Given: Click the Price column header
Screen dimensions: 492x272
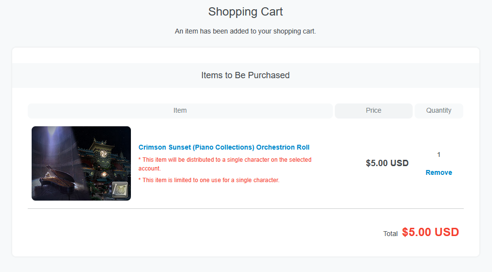Looking at the screenshot, I should (373, 111).
